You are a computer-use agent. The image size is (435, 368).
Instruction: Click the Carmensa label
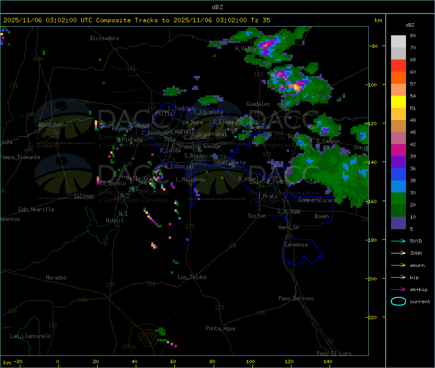[x=296, y=245]
